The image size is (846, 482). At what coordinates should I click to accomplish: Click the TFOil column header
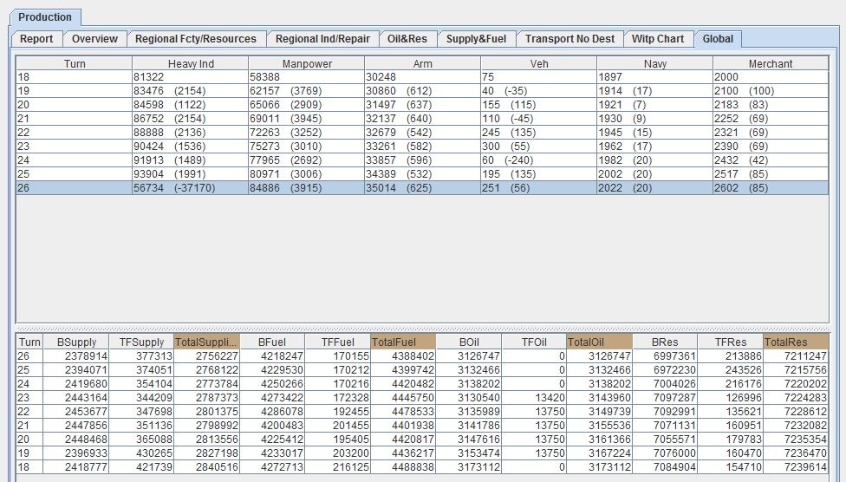[x=534, y=342]
